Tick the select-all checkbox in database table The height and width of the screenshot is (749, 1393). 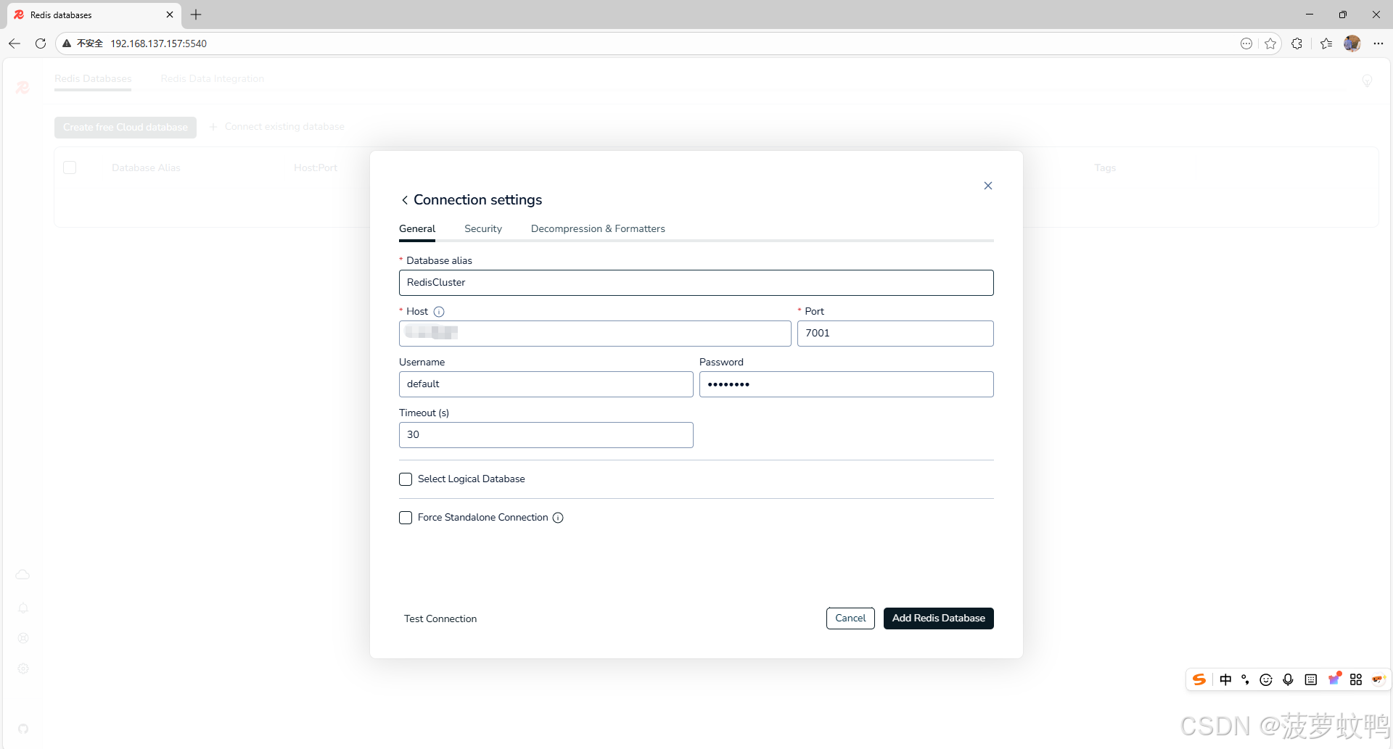click(x=70, y=167)
